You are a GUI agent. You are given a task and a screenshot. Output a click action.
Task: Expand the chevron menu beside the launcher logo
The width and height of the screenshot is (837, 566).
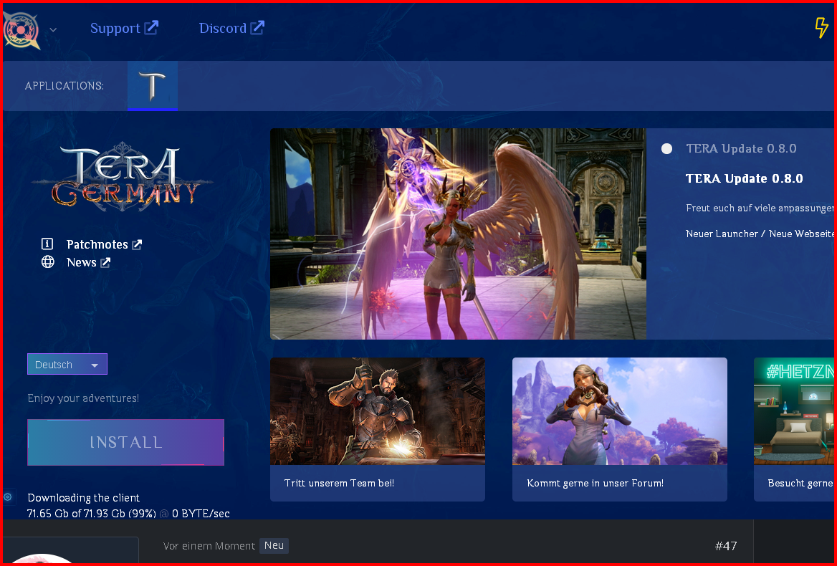[x=53, y=29]
